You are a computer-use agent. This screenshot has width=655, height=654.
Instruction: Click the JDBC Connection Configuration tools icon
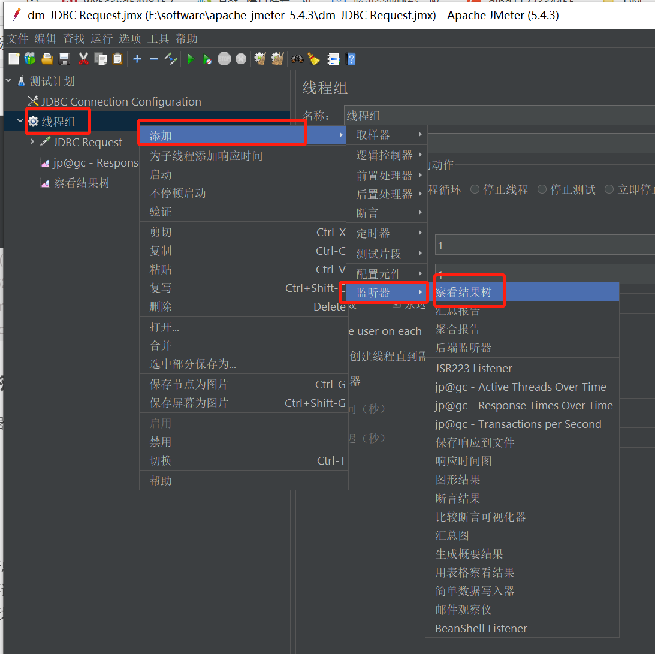tap(33, 101)
